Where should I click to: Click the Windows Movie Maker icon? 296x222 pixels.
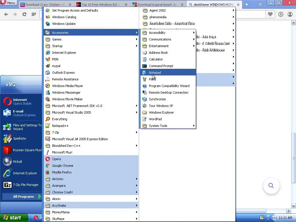pyautogui.click(x=48, y=99)
